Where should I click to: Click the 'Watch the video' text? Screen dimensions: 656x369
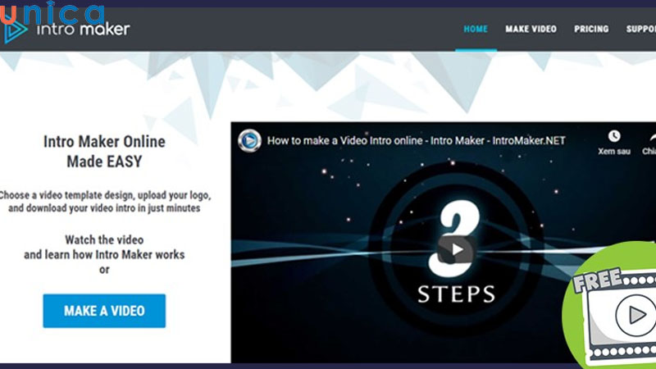(104, 239)
